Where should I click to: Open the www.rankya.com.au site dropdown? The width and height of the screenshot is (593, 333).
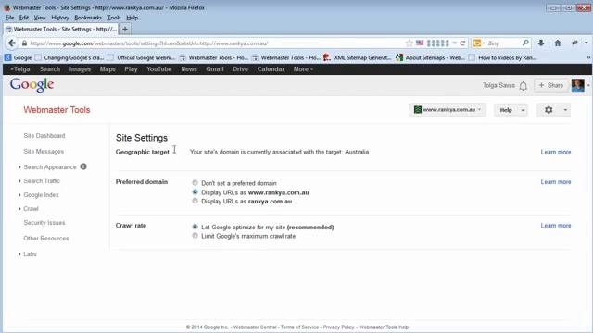448,110
